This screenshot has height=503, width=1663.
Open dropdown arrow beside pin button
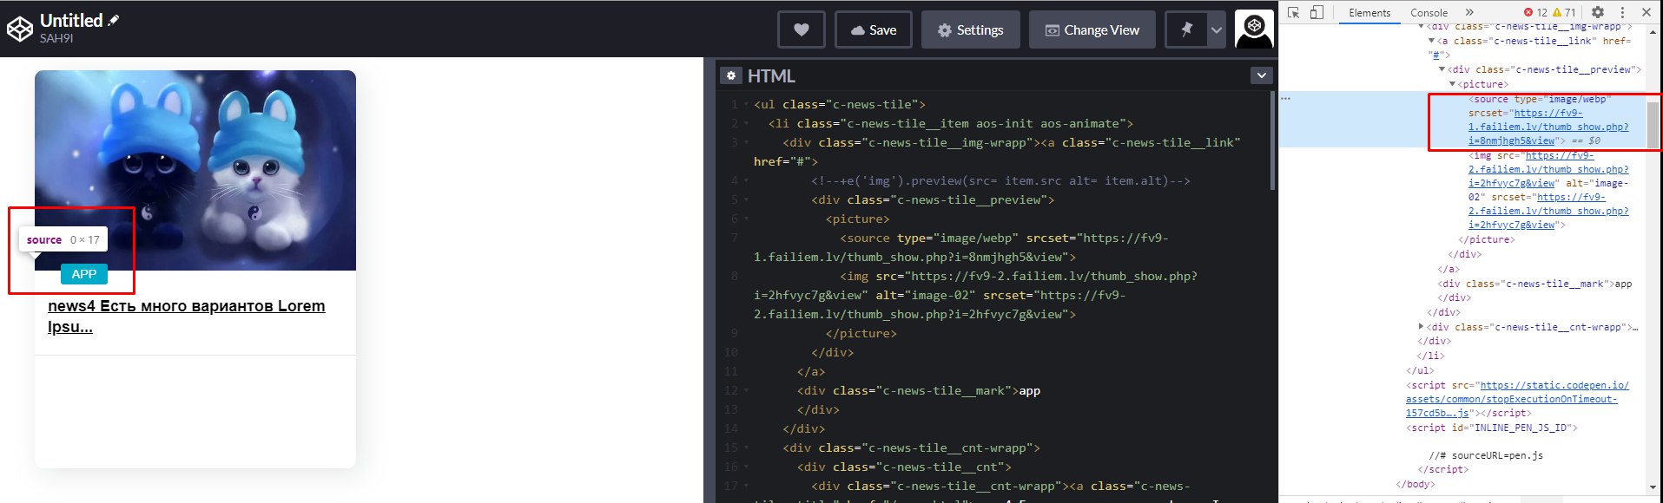pos(1217,29)
